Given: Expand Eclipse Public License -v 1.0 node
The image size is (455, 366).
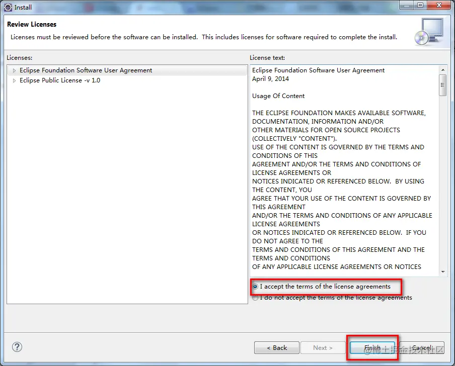Looking at the screenshot, I should 14,80.
